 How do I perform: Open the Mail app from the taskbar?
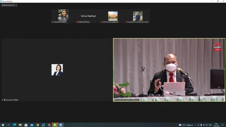pyautogui.click(x=32, y=125)
